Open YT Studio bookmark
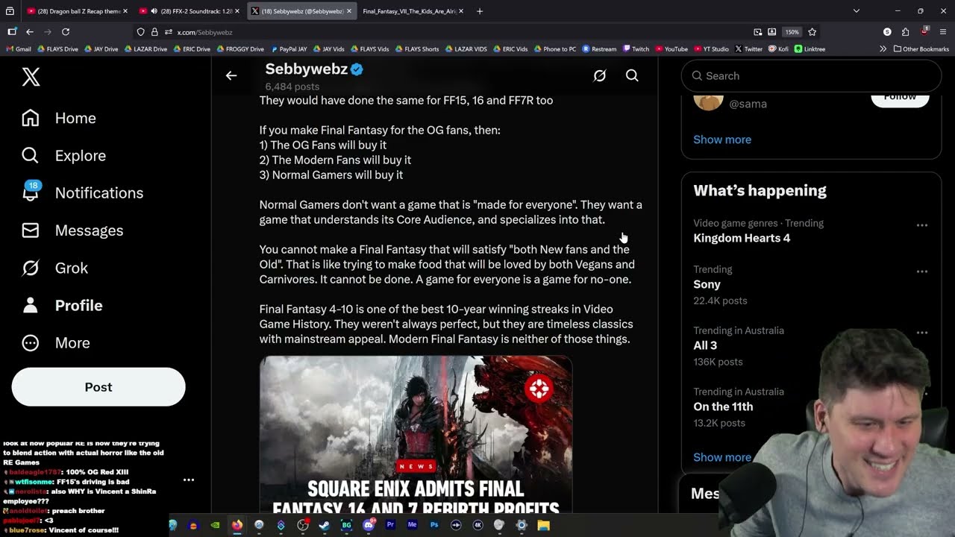Viewport: 955px width, 537px height. click(x=710, y=49)
